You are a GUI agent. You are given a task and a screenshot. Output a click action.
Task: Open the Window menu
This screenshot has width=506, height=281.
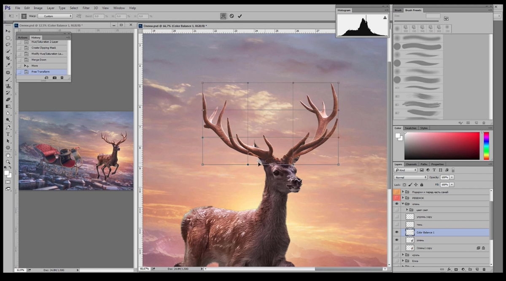119,8
